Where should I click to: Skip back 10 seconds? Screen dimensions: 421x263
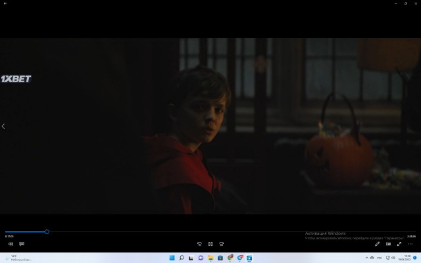coord(199,244)
